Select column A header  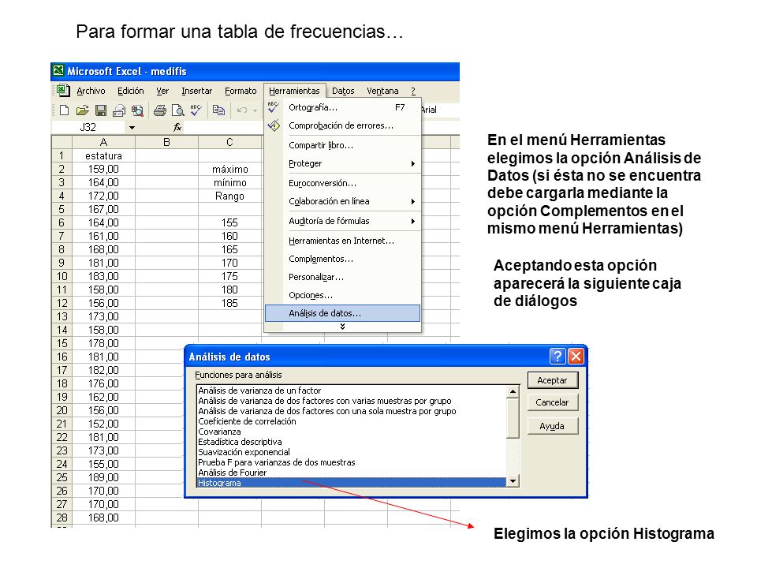coord(103,143)
